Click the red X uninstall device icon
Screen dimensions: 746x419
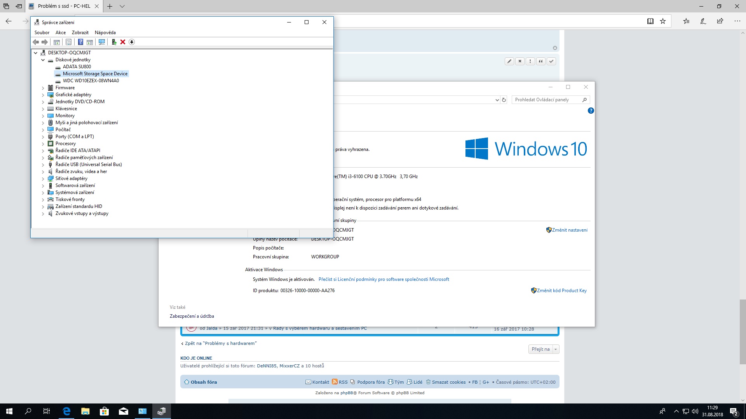[x=123, y=42]
